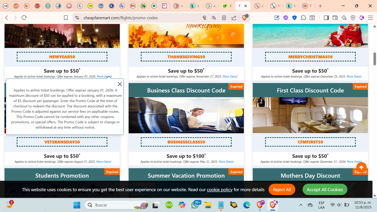This screenshot has height=212, width=377.
Task: Open Copilot from the taskbar
Action: click(x=182, y=205)
